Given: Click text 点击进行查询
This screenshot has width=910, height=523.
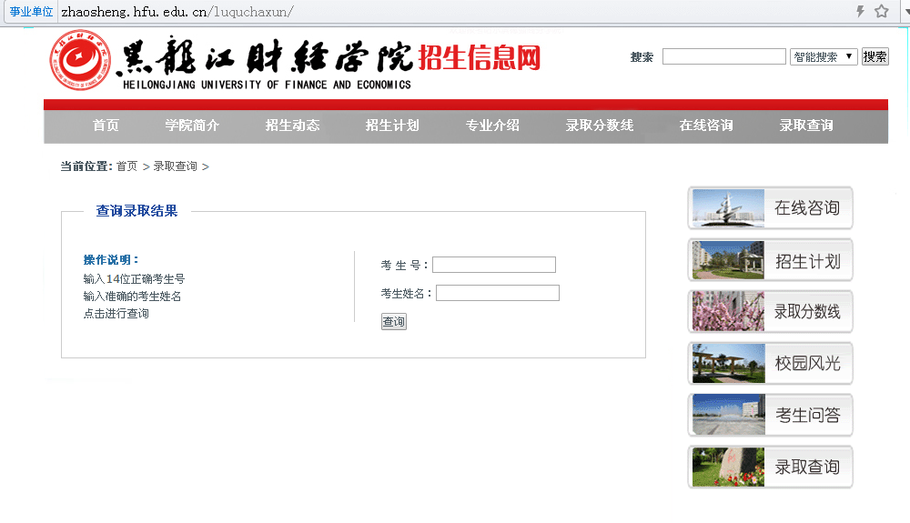Looking at the screenshot, I should 116,314.
